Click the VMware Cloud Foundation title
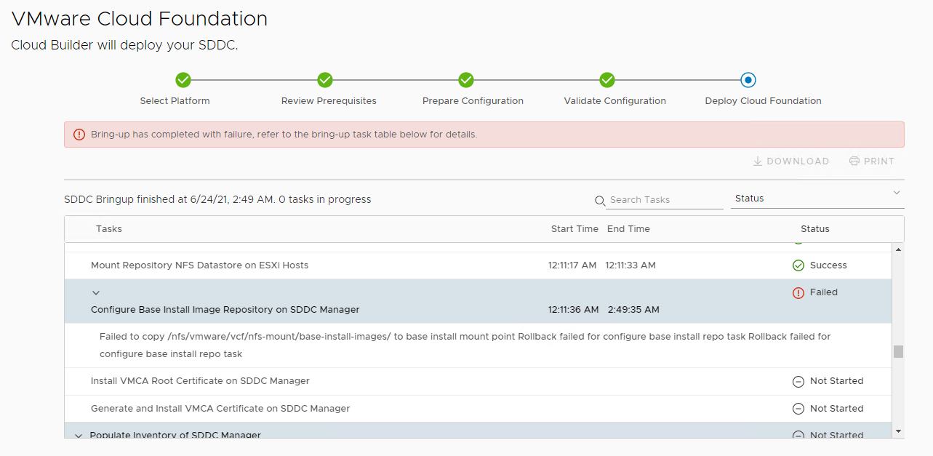 (x=140, y=19)
